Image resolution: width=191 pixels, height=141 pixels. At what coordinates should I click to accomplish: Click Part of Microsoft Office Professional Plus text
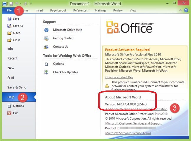point(136,114)
